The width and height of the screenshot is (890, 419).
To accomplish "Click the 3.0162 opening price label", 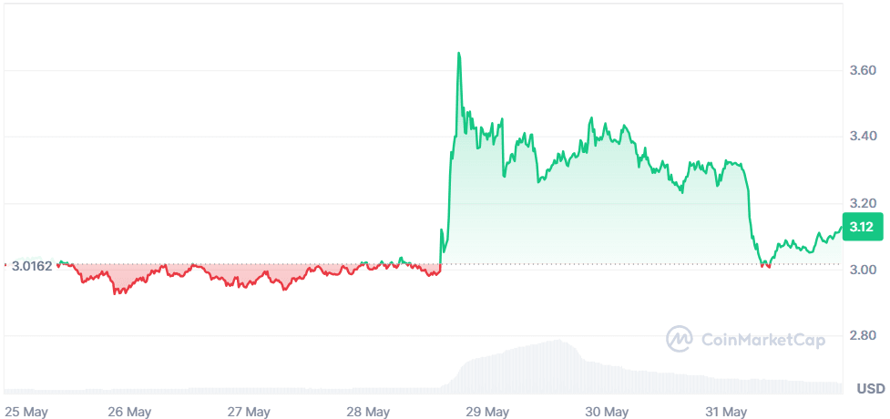I will (x=32, y=266).
